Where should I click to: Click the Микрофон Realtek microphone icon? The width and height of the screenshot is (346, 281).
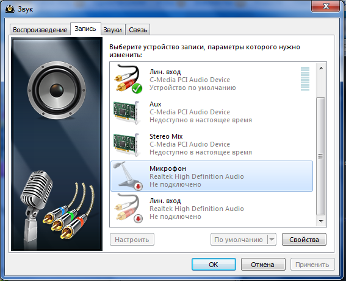(128, 176)
